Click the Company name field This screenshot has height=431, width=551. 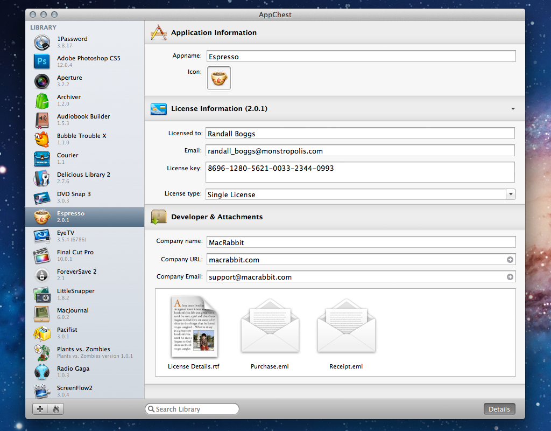pos(361,242)
